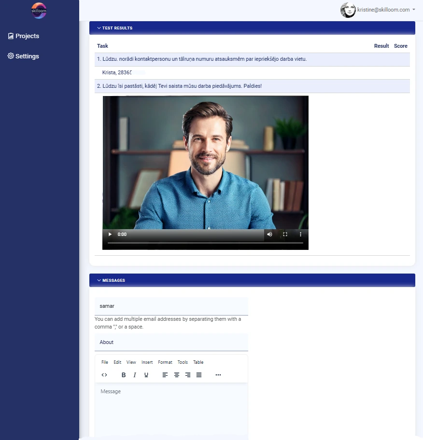Open video more options menu

pyautogui.click(x=300, y=234)
